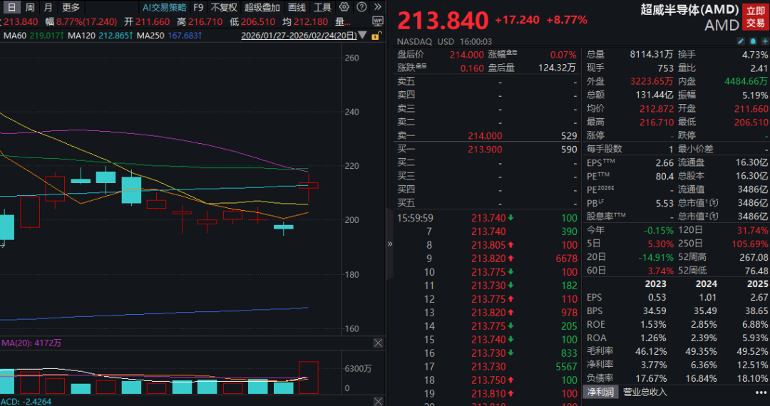Click the bell alert icon

[x=753, y=42]
